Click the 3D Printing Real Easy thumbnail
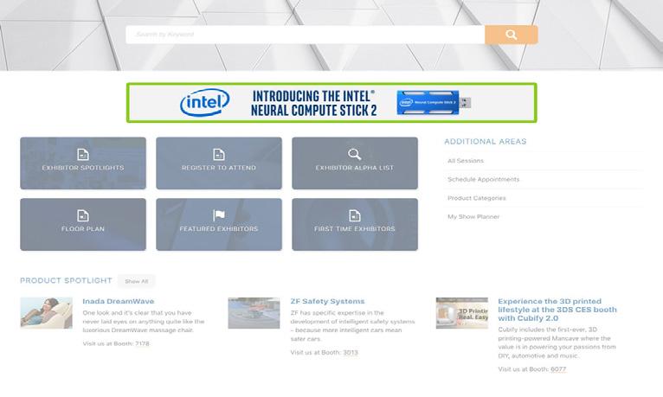 pyautogui.click(x=461, y=313)
